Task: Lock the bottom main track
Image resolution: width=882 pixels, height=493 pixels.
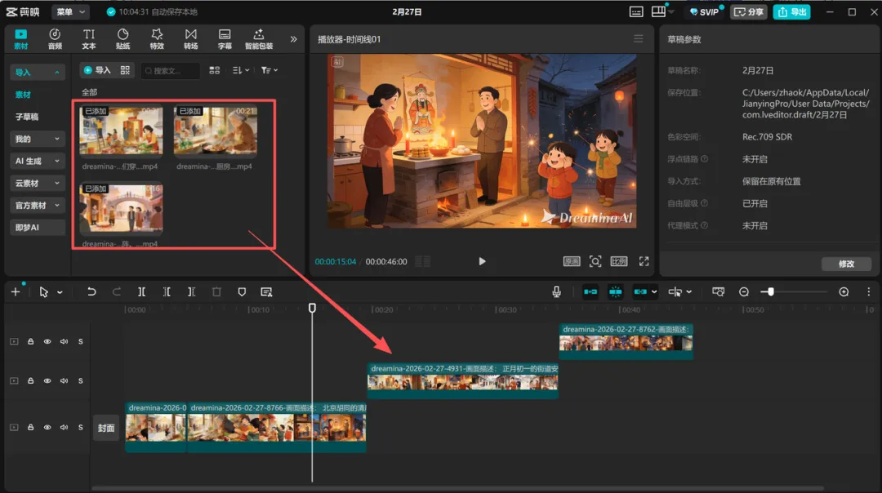Action: [30, 427]
